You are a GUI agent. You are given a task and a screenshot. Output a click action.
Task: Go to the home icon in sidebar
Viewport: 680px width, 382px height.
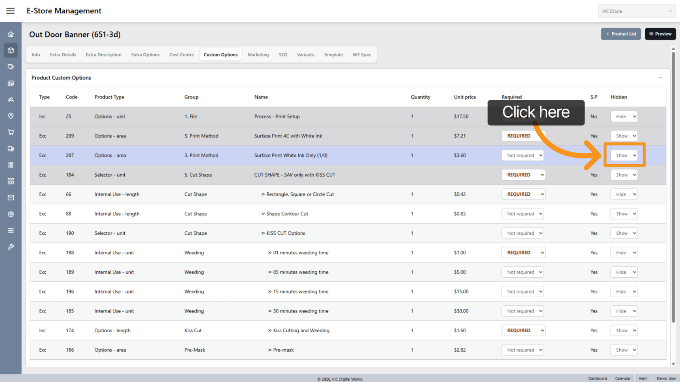tap(11, 34)
